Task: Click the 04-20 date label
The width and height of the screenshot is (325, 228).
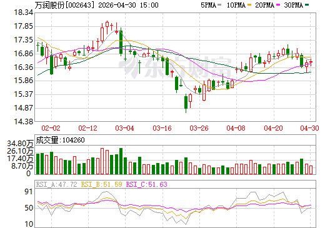Action: [273, 128]
